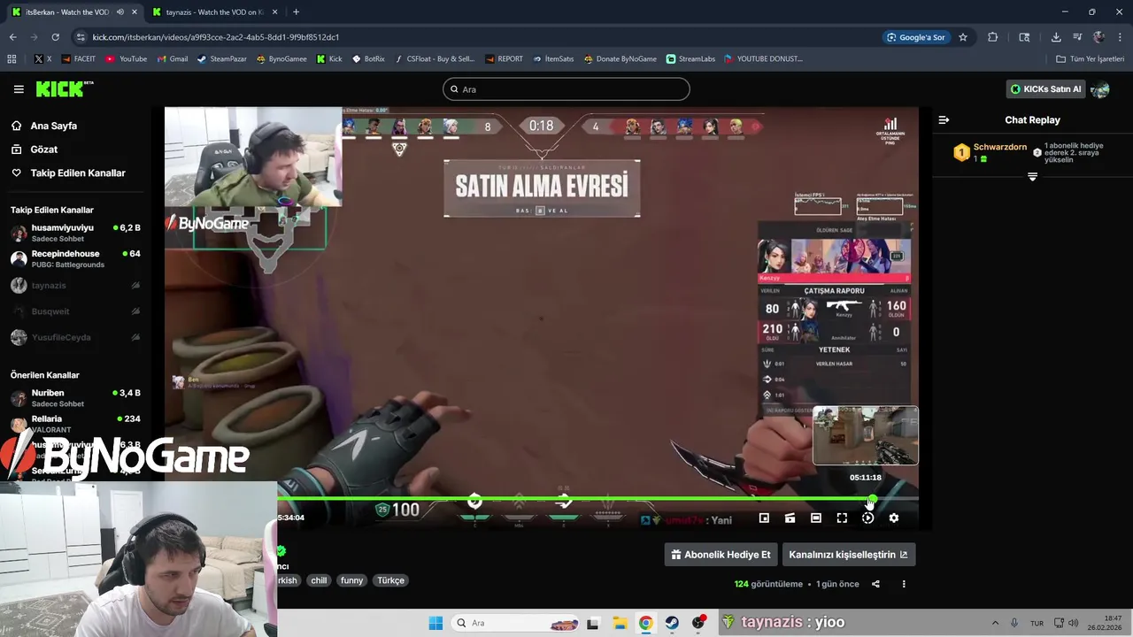Open more options three-dot menu below video
This screenshot has height=637, width=1133.
[904, 584]
